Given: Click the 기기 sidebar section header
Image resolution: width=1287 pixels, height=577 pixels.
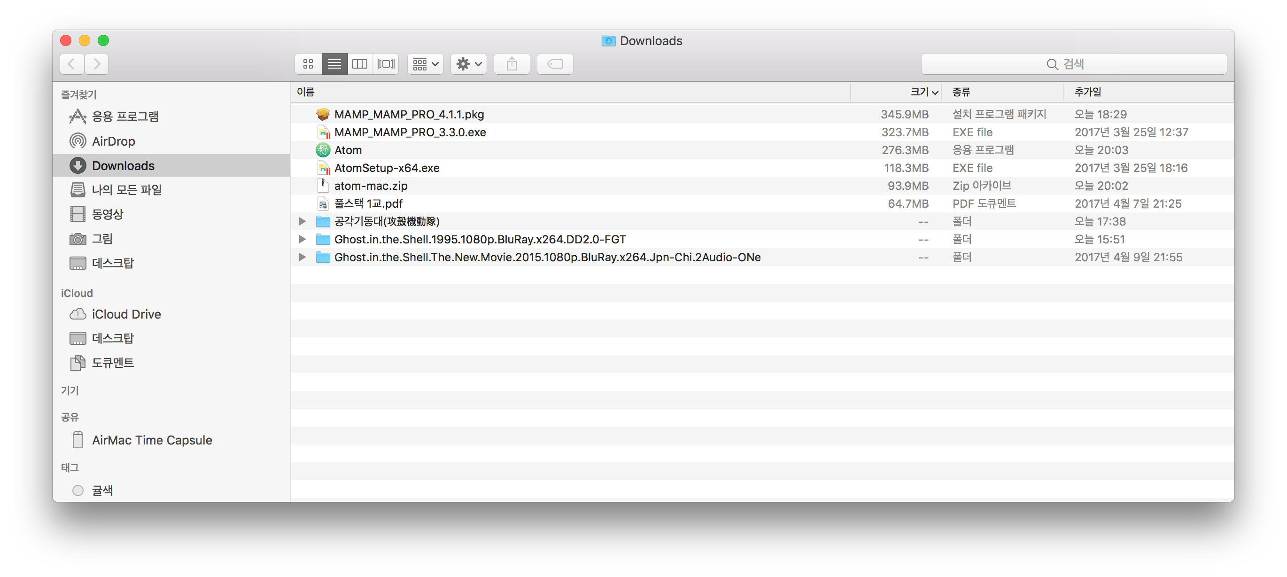Looking at the screenshot, I should [70, 390].
